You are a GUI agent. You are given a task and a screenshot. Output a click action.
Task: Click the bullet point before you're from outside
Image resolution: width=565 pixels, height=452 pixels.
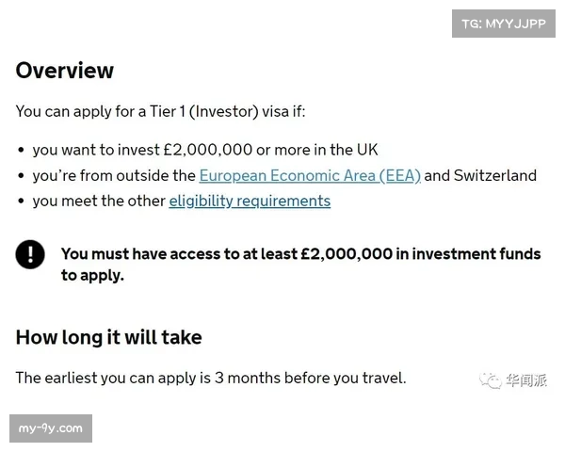coord(21,176)
